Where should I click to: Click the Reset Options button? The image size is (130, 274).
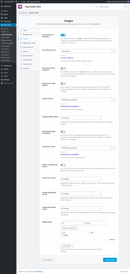(48, 260)
